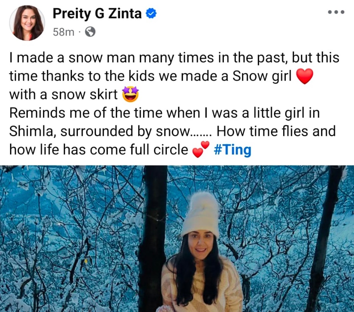Click the red heart emoji
The image size is (354, 312).
coord(305,77)
